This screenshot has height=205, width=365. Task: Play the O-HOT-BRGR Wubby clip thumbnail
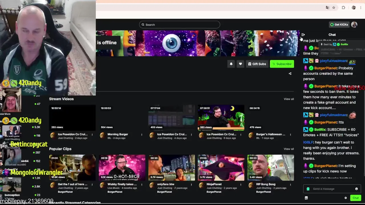122,168
